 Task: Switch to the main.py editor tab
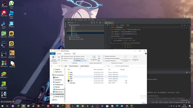click(109, 23)
